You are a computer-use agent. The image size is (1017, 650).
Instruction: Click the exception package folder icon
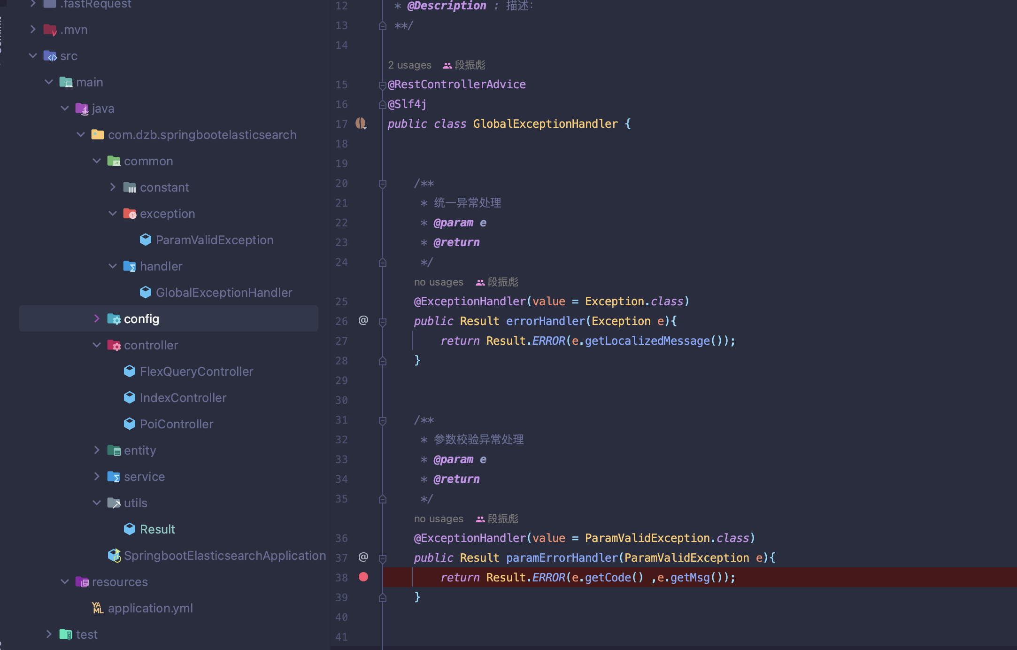click(x=130, y=214)
